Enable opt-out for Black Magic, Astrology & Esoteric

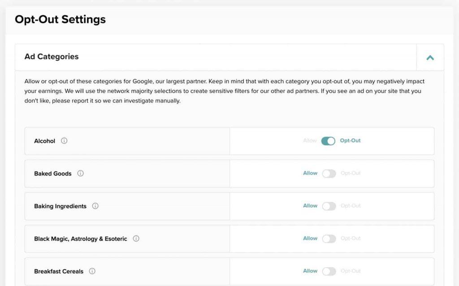tap(329, 239)
